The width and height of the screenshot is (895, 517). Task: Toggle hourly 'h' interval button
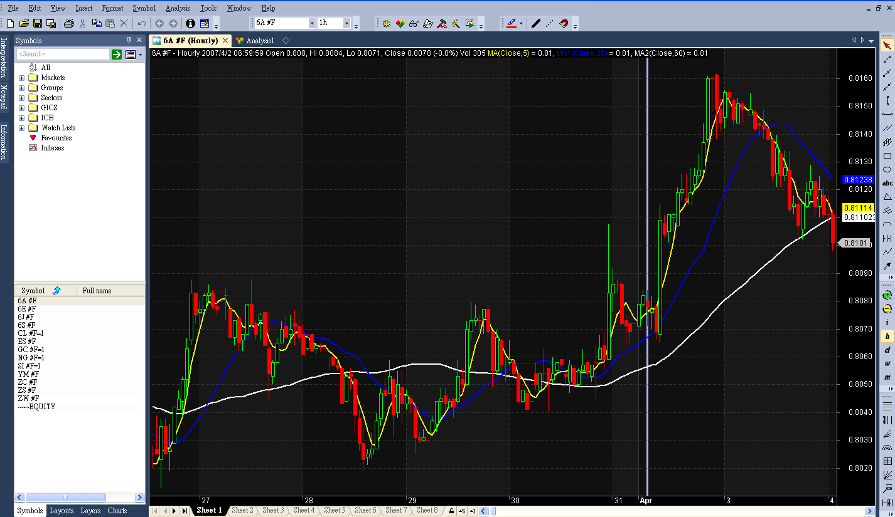click(887, 337)
